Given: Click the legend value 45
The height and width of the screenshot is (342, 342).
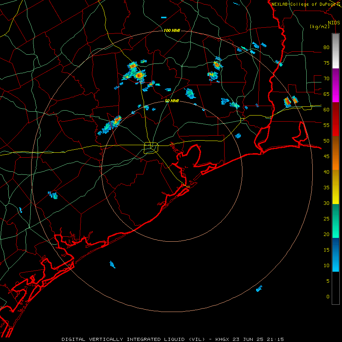Looking at the screenshot, I should pos(326,157).
